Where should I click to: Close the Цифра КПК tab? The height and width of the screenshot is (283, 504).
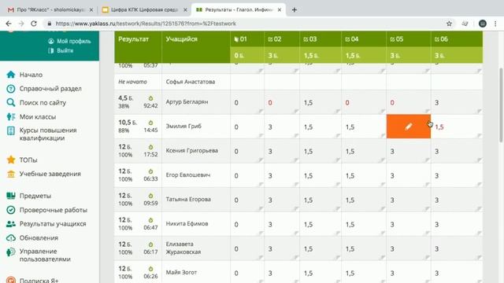pyautogui.click(x=185, y=10)
